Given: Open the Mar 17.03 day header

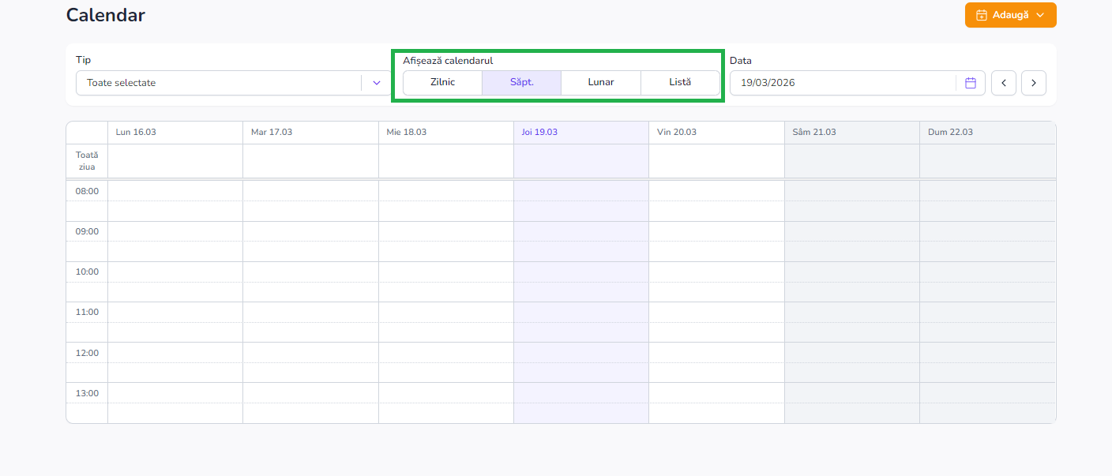Looking at the screenshot, I should point(272,132).
